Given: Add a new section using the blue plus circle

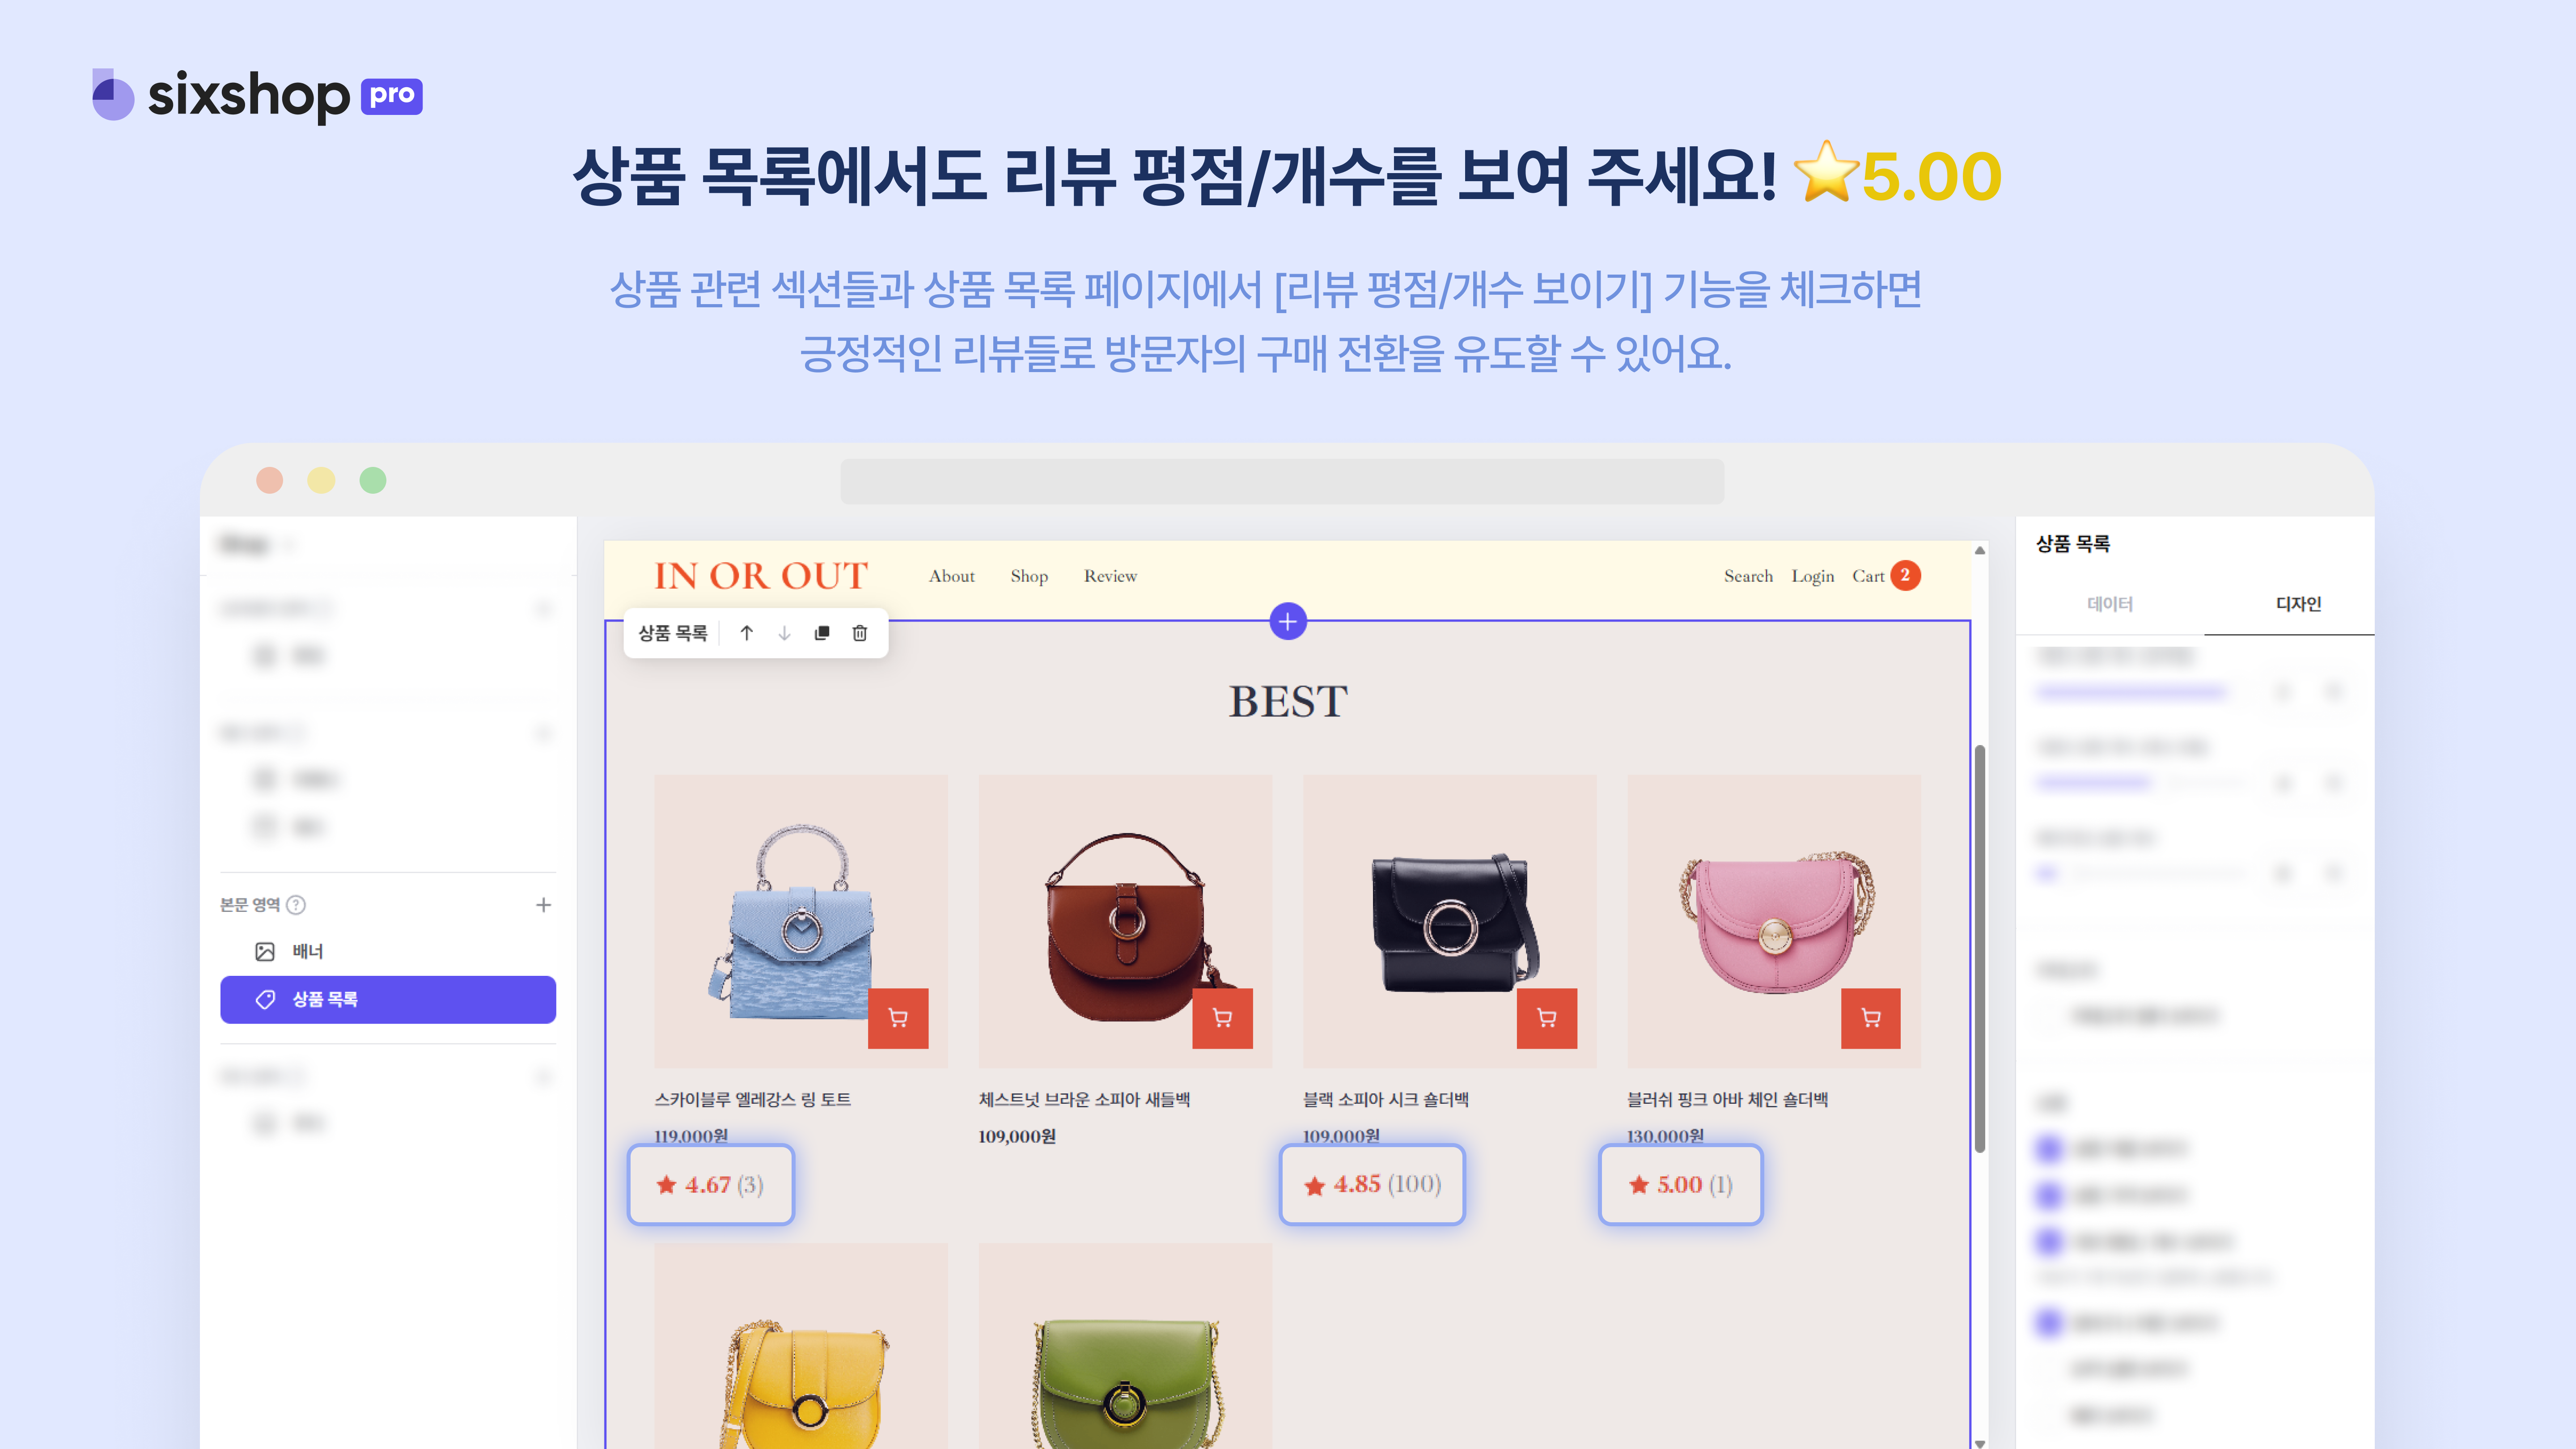Looking at the screenshot, I should (x=1288, y=621).
